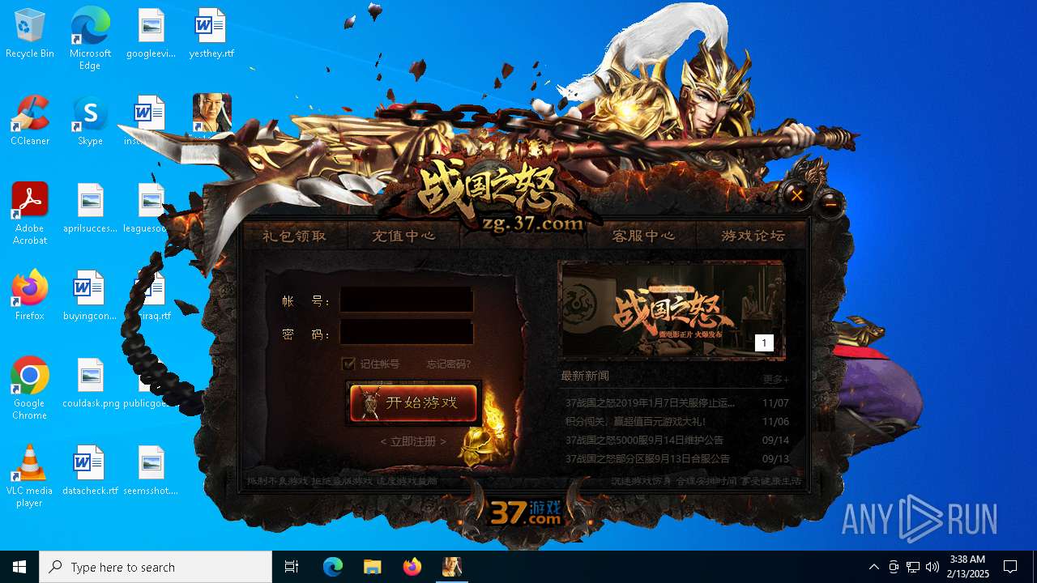Image resolution: width=1037 pixels, height=583 pixels.
Task: Launch Google Chrome desktop shortcut
Action: (x=30, y=389)
